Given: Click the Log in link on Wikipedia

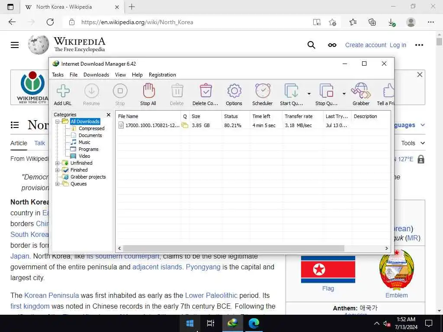Looking at the screenshot, I should pyautogui.click(x=398, y=45).
